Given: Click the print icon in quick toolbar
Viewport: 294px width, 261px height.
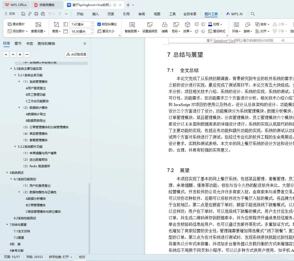Looking at the screenshot, I should (36, 14).
